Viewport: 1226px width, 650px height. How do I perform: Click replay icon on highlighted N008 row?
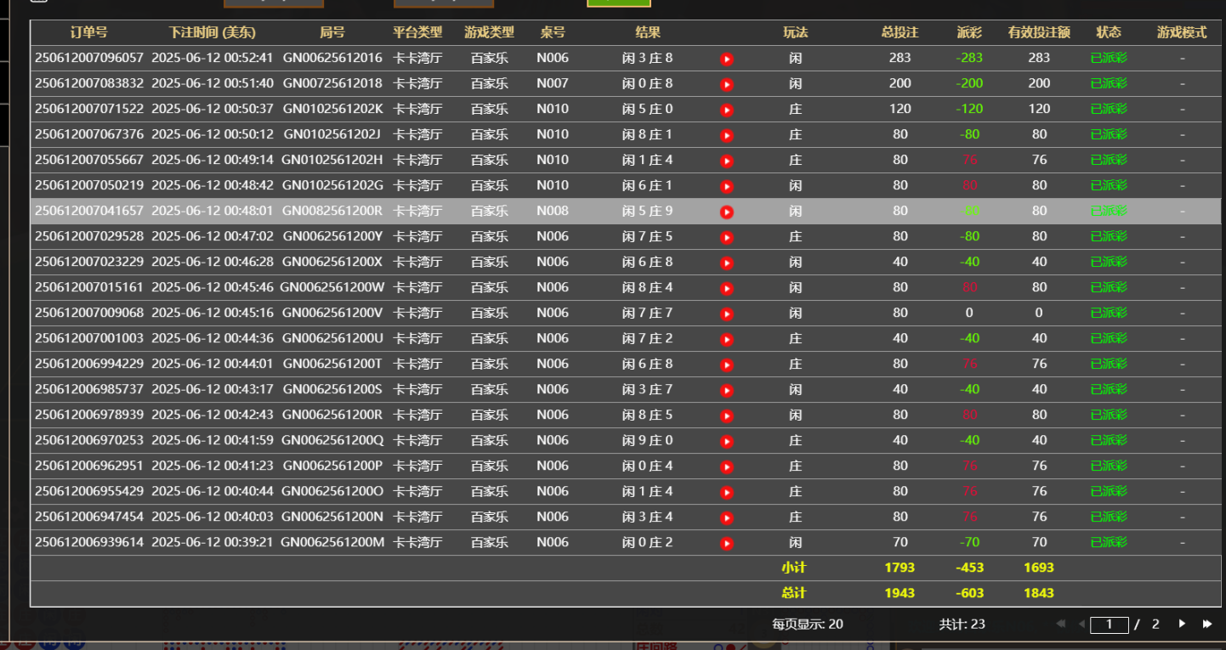[727, 211]
